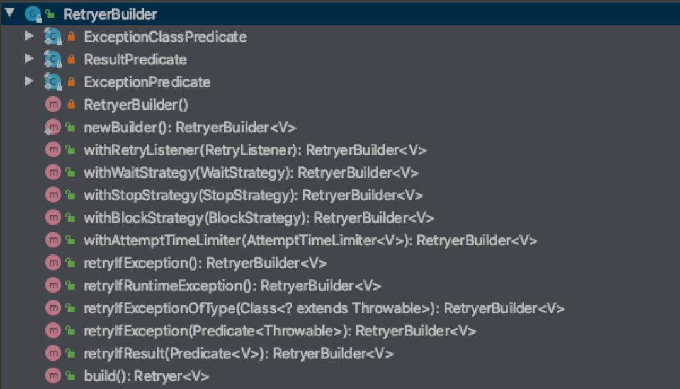The width and height of the screenshot is (680, 389).
Task: Click the withWaitStrategy method icon
Action: (54, 172)
